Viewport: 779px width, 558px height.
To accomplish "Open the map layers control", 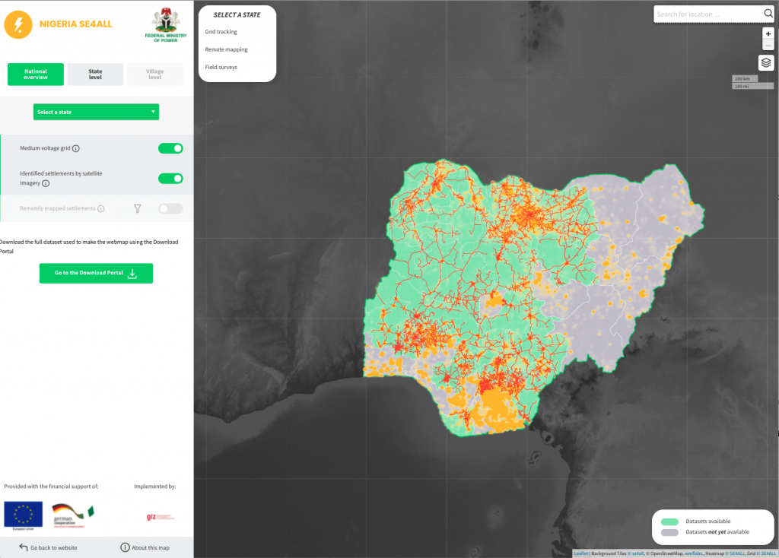I will click(766, 63).
